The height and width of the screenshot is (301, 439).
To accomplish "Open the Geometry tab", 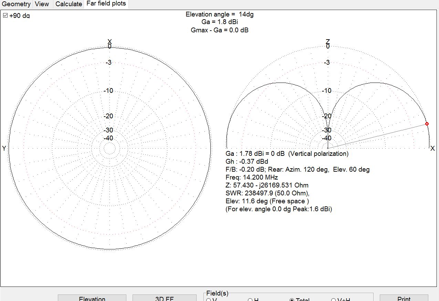I will pos(16,4).
